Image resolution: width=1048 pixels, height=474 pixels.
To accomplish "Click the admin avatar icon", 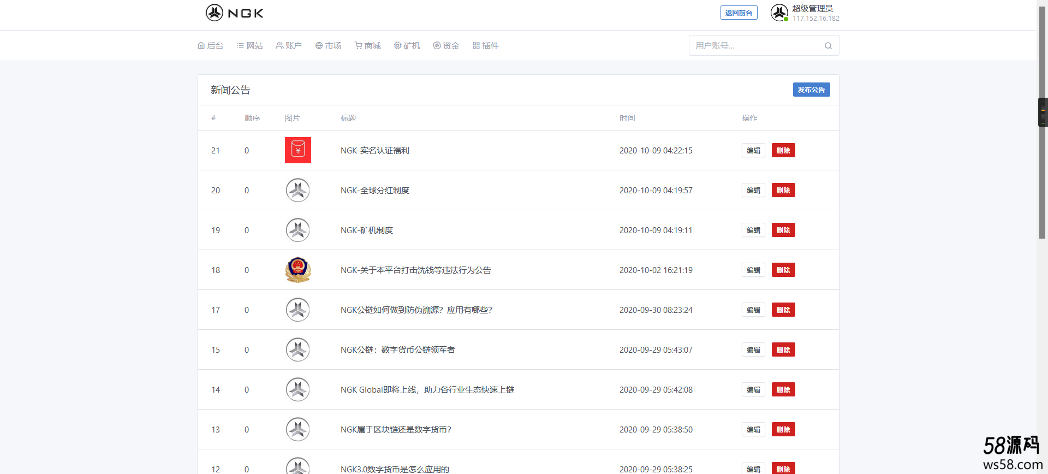I will click(779, 13).
